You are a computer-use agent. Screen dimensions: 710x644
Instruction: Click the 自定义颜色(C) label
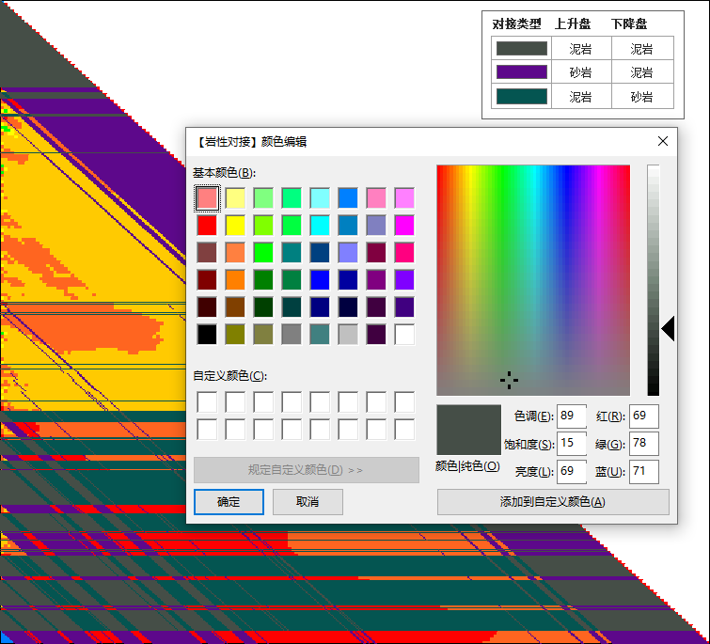(230, 376)
